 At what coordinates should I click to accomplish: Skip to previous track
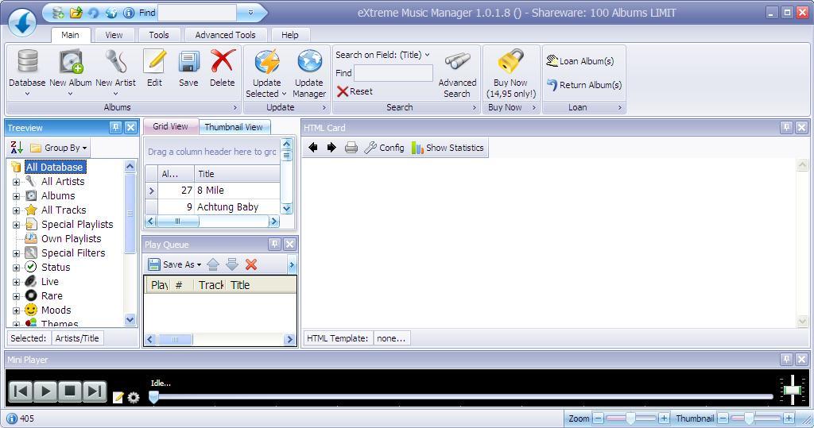[x=21, y=391]
